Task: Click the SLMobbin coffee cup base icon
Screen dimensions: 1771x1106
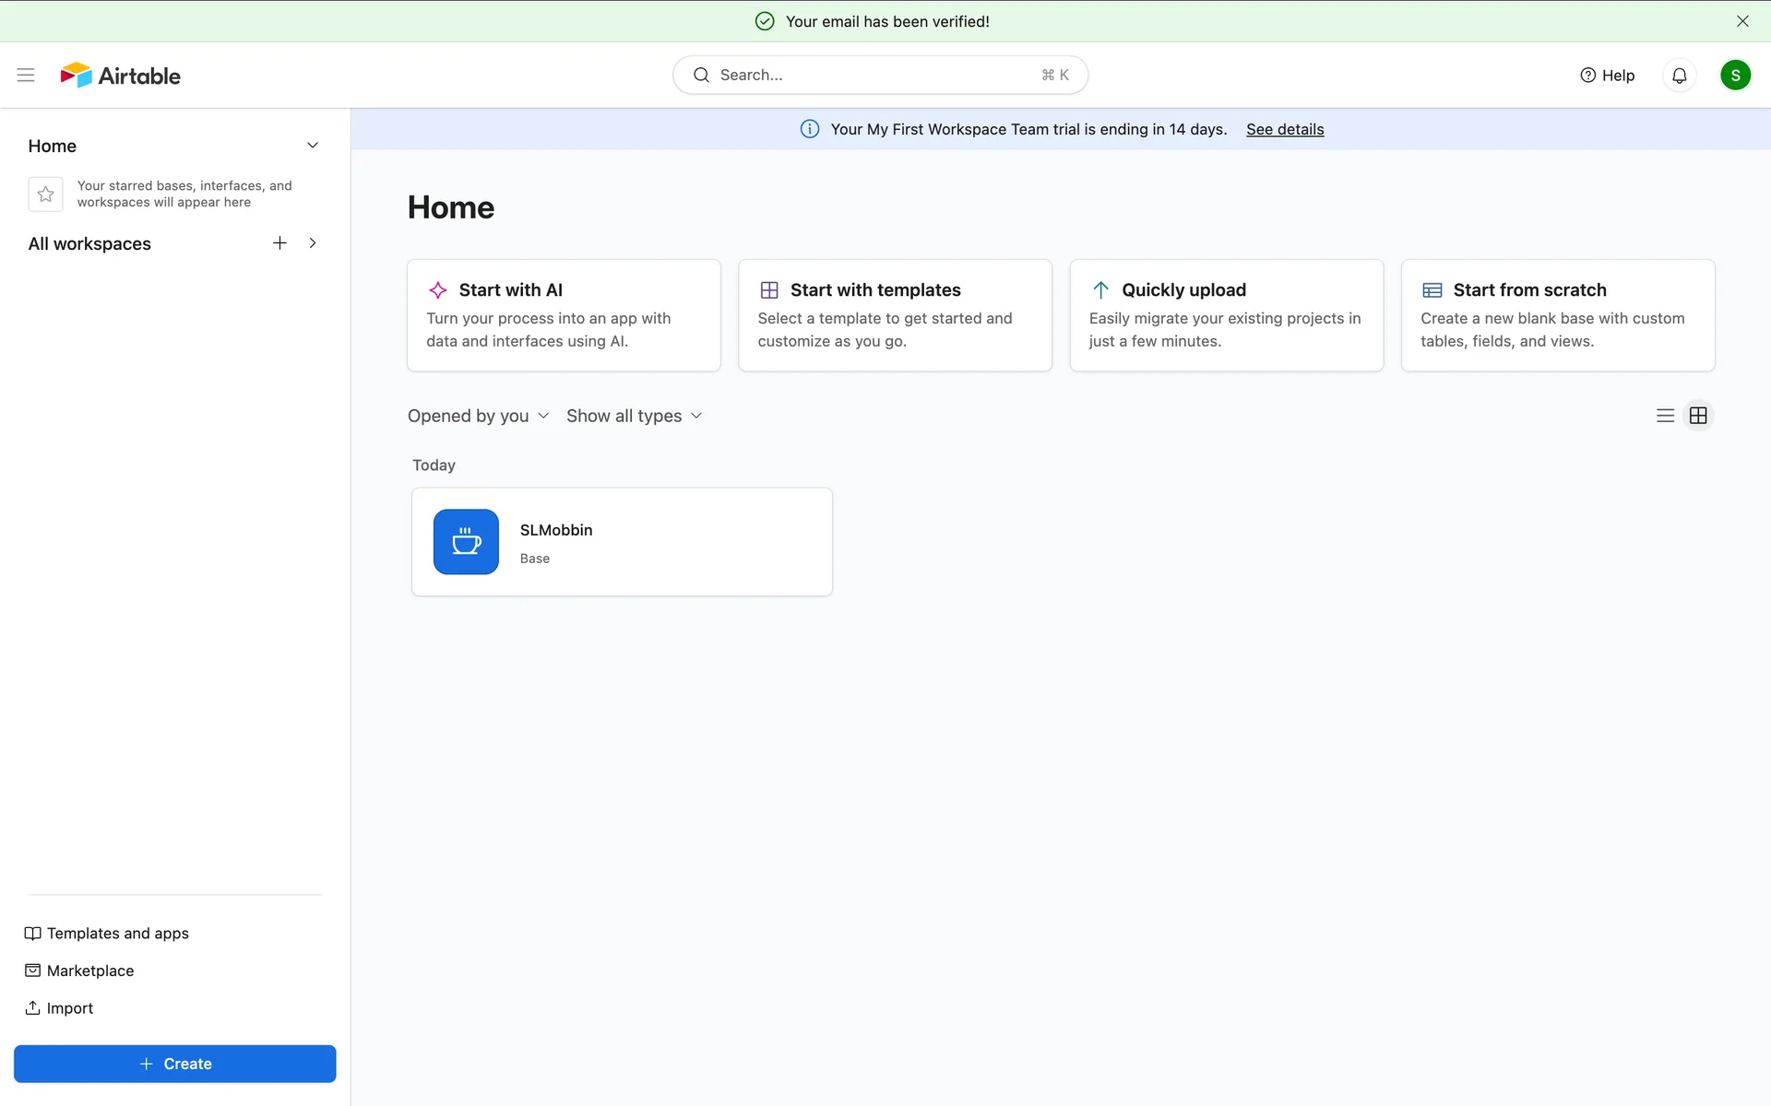Action: pos(466,542)
